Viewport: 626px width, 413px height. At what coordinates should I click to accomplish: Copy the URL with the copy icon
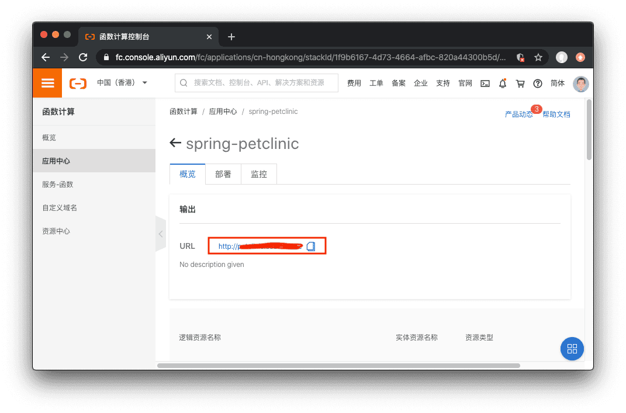(x=311, y=246)
